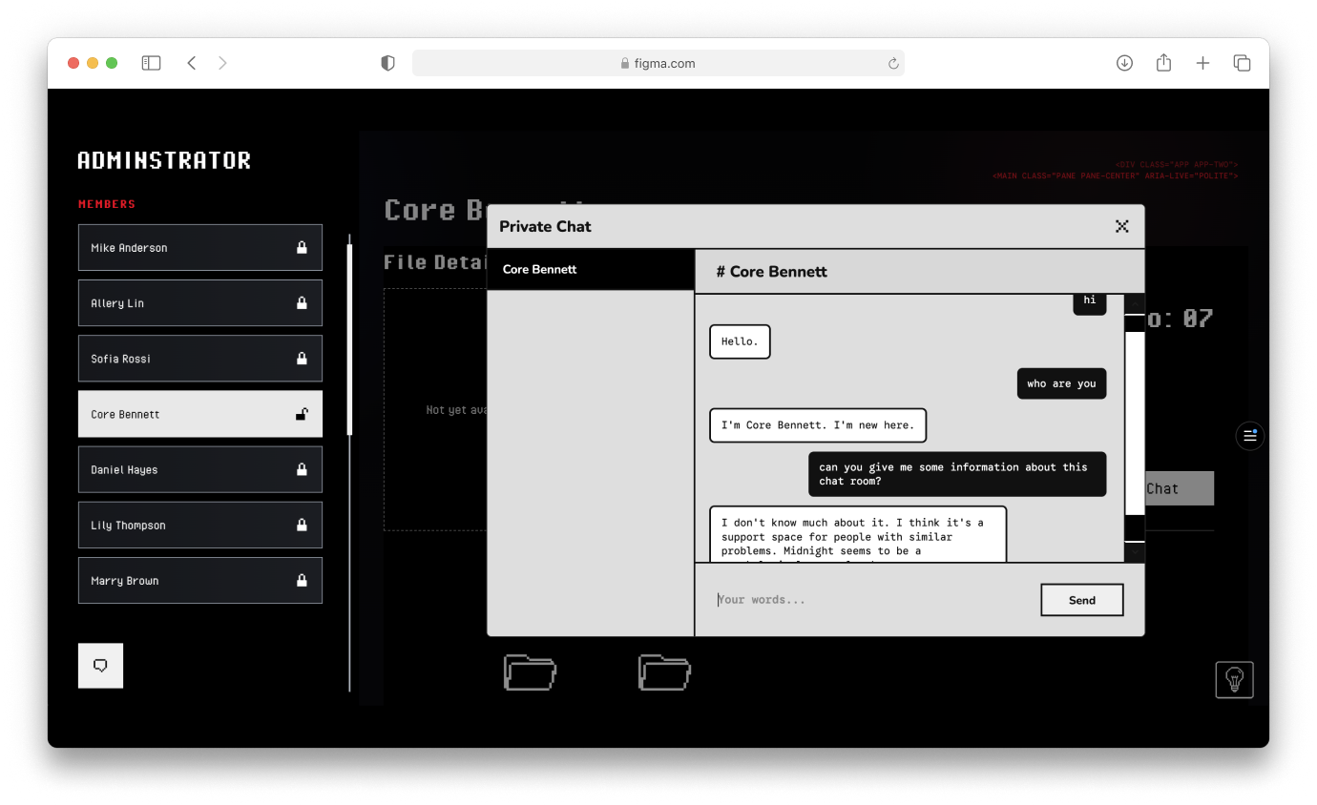This screenshot has width=1317, height=805.
Task: Click the Chat button behind the dialog
Action: 1179,488
